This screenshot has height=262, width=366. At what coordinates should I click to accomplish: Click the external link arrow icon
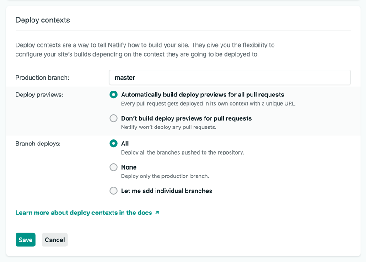click(157, 213)
